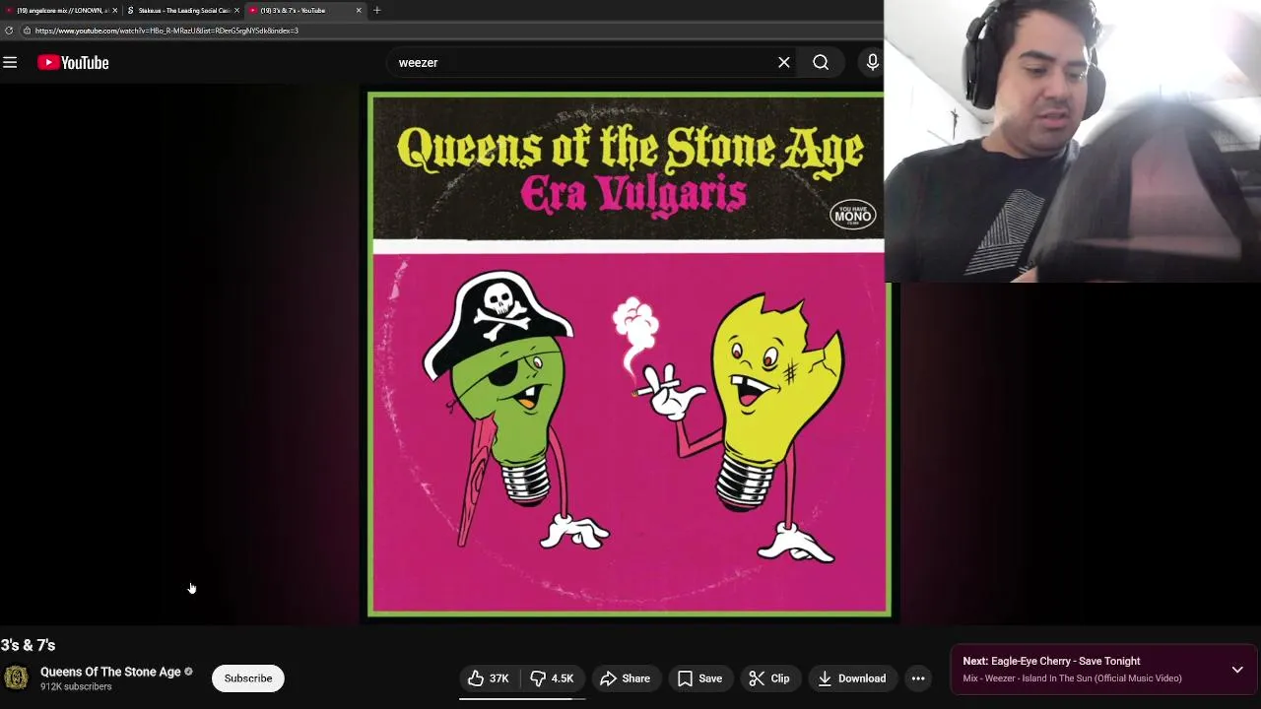Close the angelcore mix tab
This screenshot has width=1261, height=709.
115,10
